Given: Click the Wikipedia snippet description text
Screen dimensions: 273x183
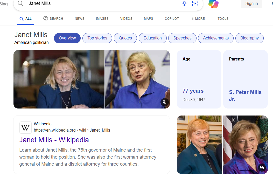Looking at the screenshot, I should [x=88, y=157].
